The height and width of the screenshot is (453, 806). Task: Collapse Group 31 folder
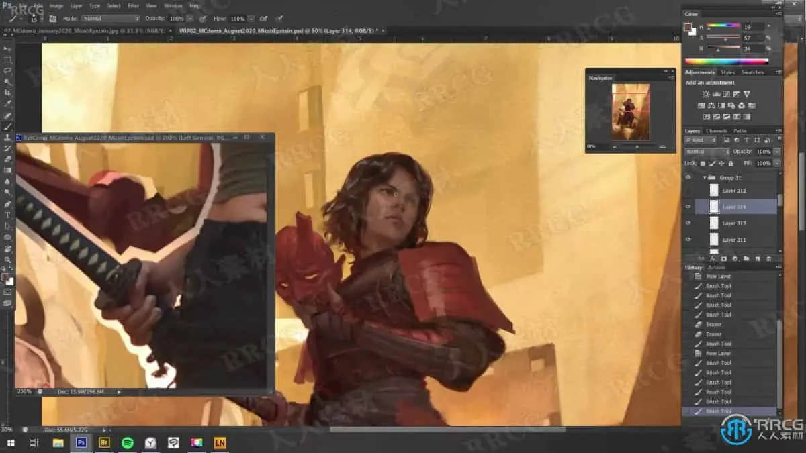[704, 177]
